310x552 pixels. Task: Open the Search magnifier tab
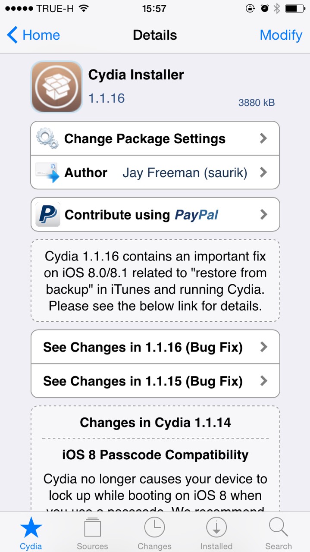tap(279, 534)
